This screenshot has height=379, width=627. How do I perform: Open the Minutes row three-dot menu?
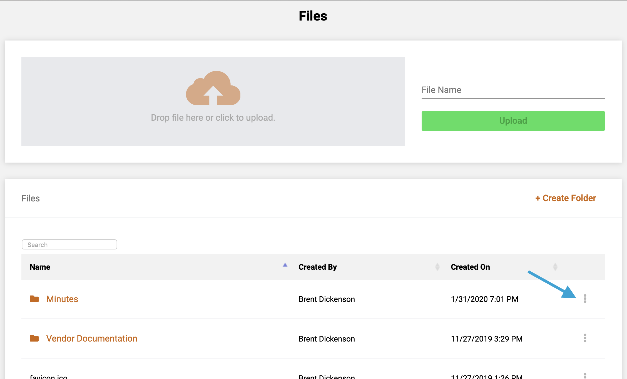(585, 299)
